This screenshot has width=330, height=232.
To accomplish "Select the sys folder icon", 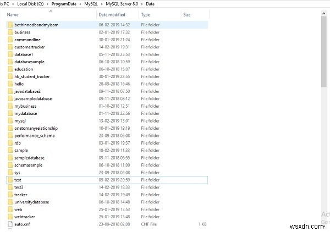I will pos(10,173).
